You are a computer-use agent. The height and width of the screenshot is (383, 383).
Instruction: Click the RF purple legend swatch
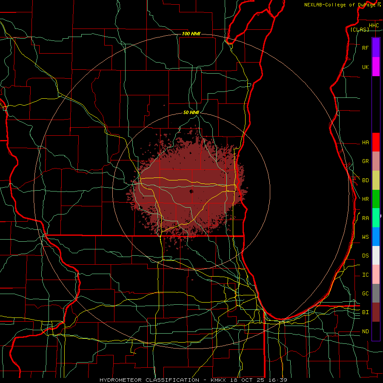376,48
